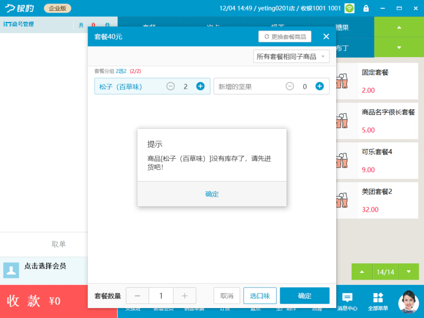This screenshot has height=318, width=424.
Task: Decrease 松子（百草味）quantity with minus icon
Action: pos(171,86)
